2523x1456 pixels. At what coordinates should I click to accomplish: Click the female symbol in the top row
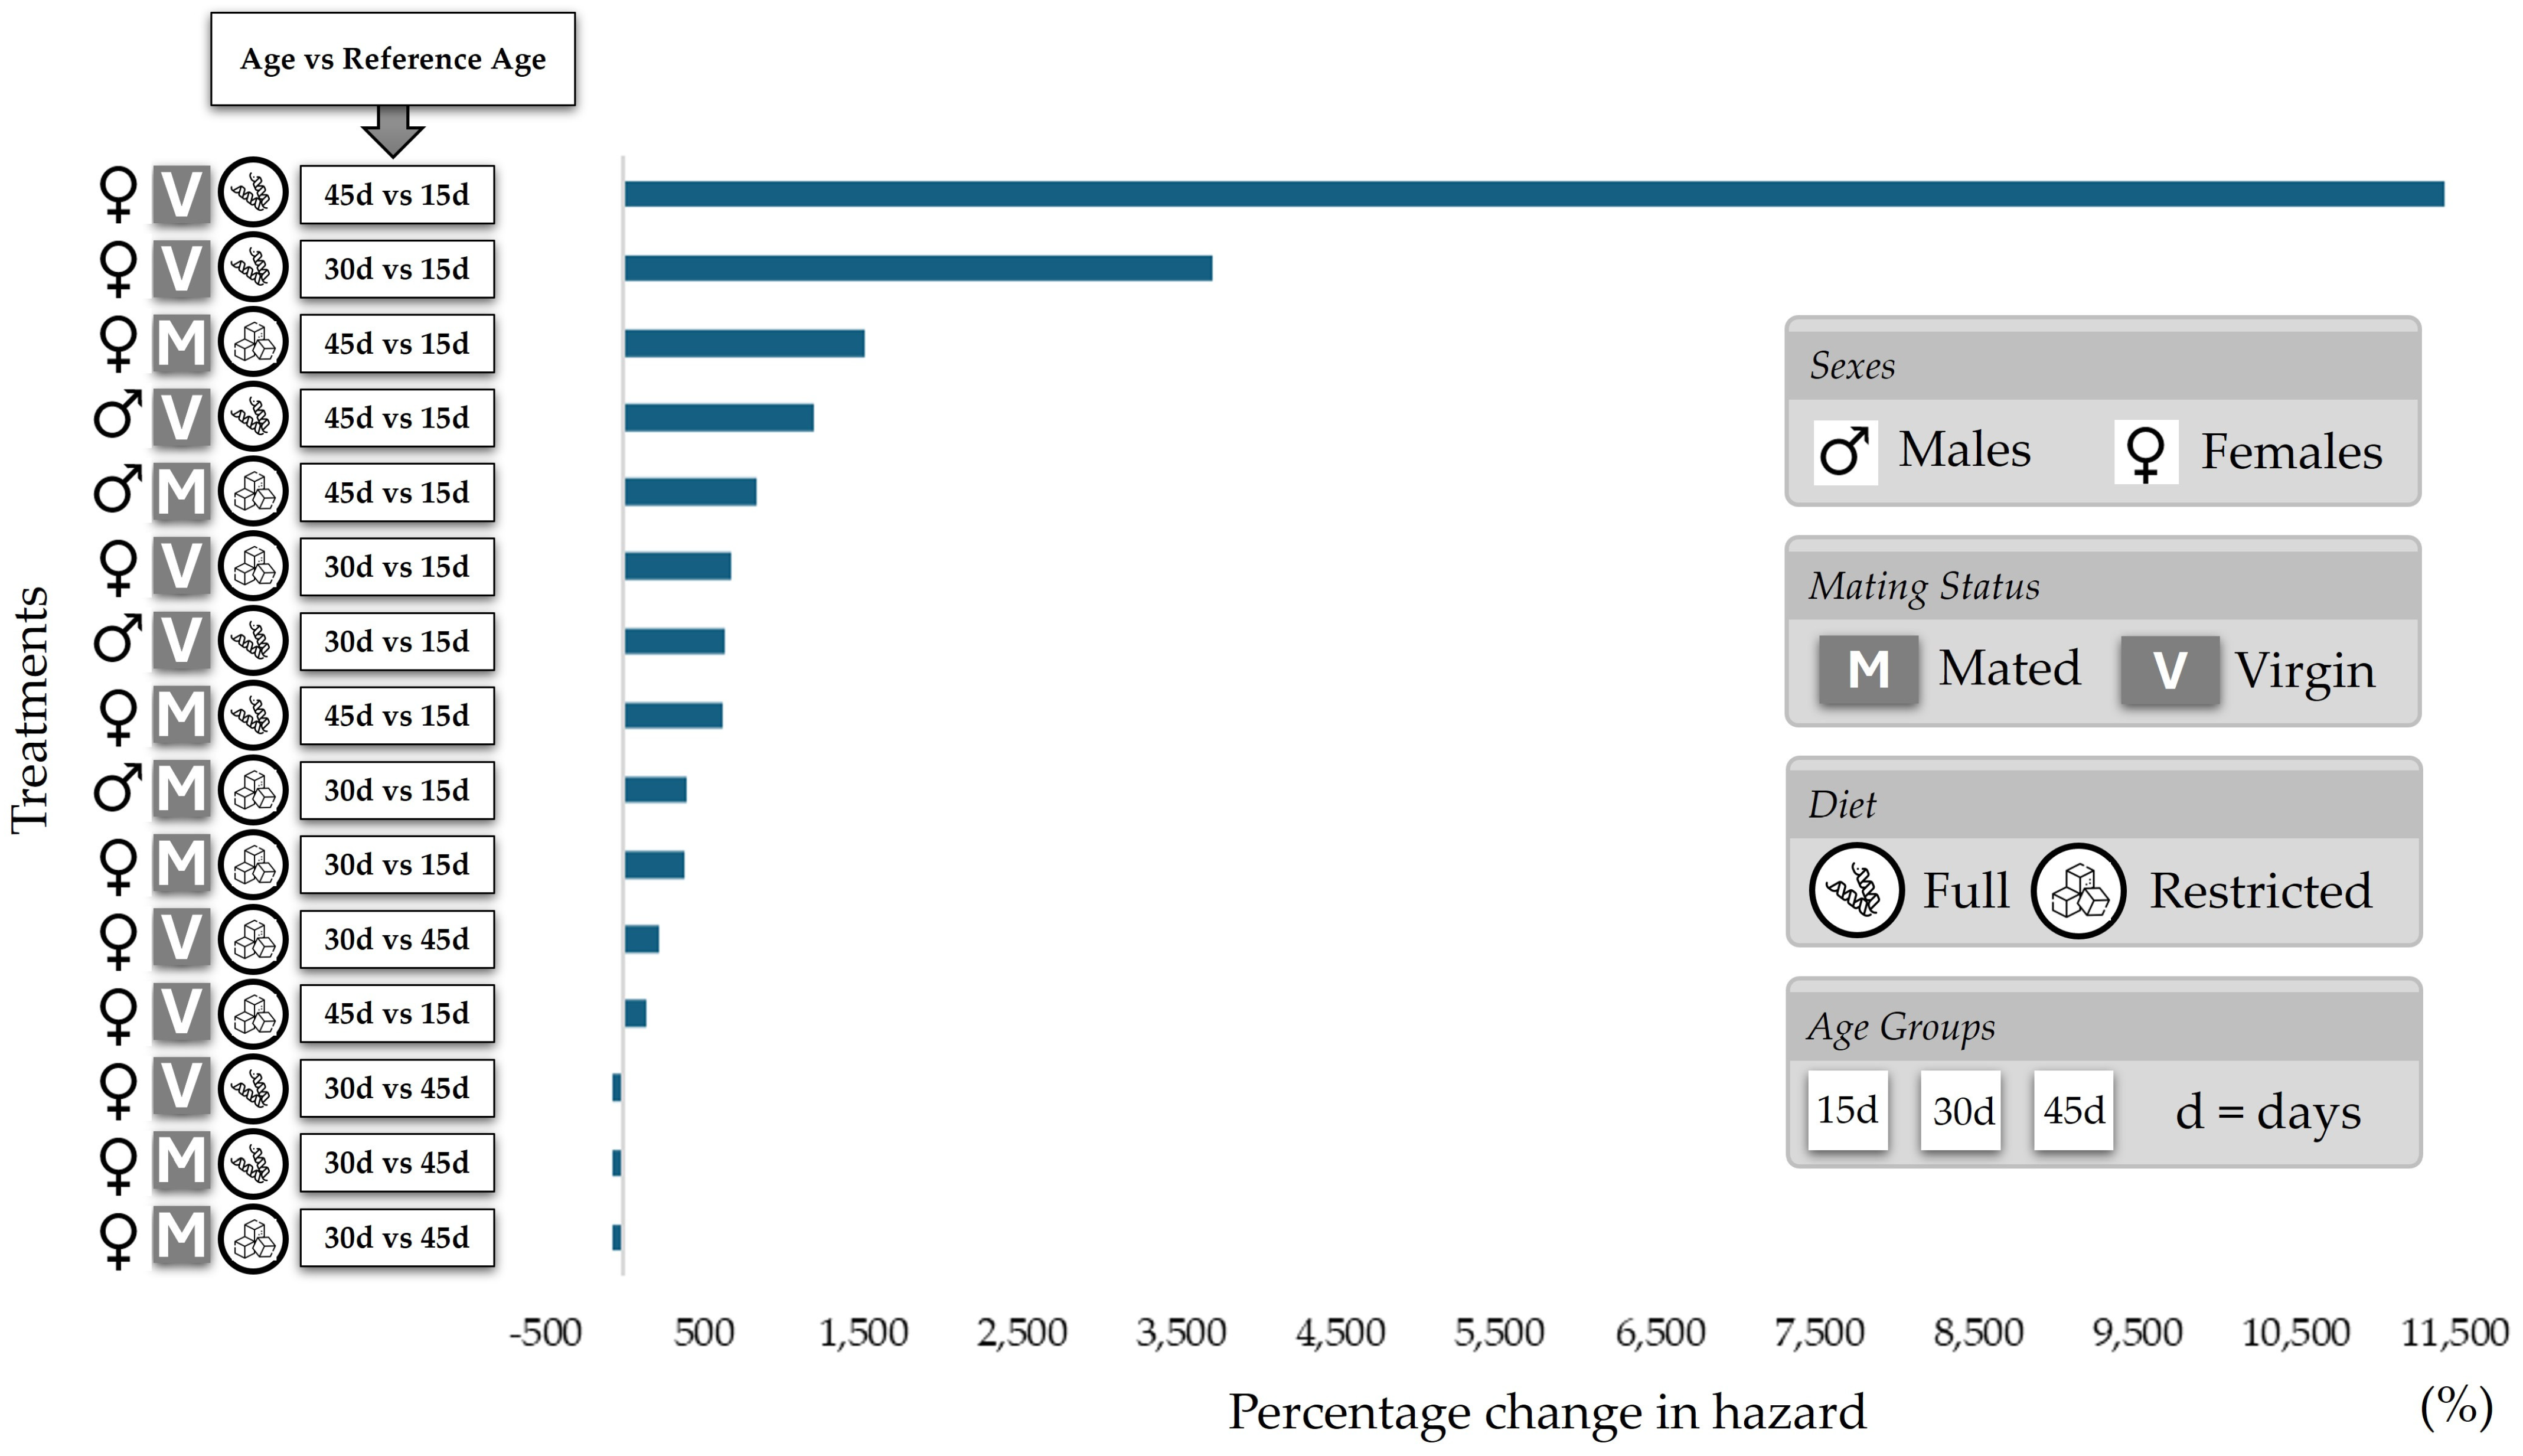pos(118,194)
